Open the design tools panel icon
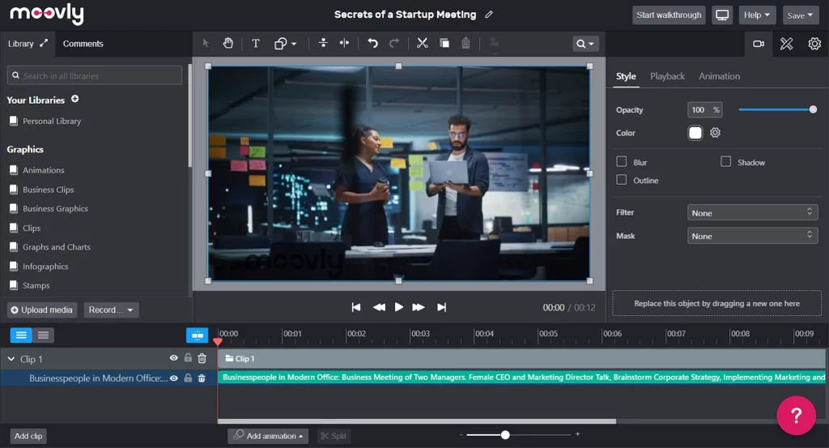The width and height of the screenshot is (829, 448). point(787,44)
